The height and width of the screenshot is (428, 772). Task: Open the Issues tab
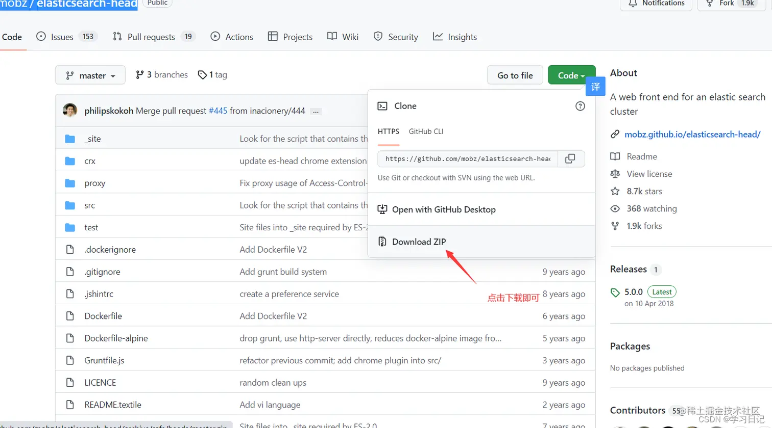(x=67, y=37)
